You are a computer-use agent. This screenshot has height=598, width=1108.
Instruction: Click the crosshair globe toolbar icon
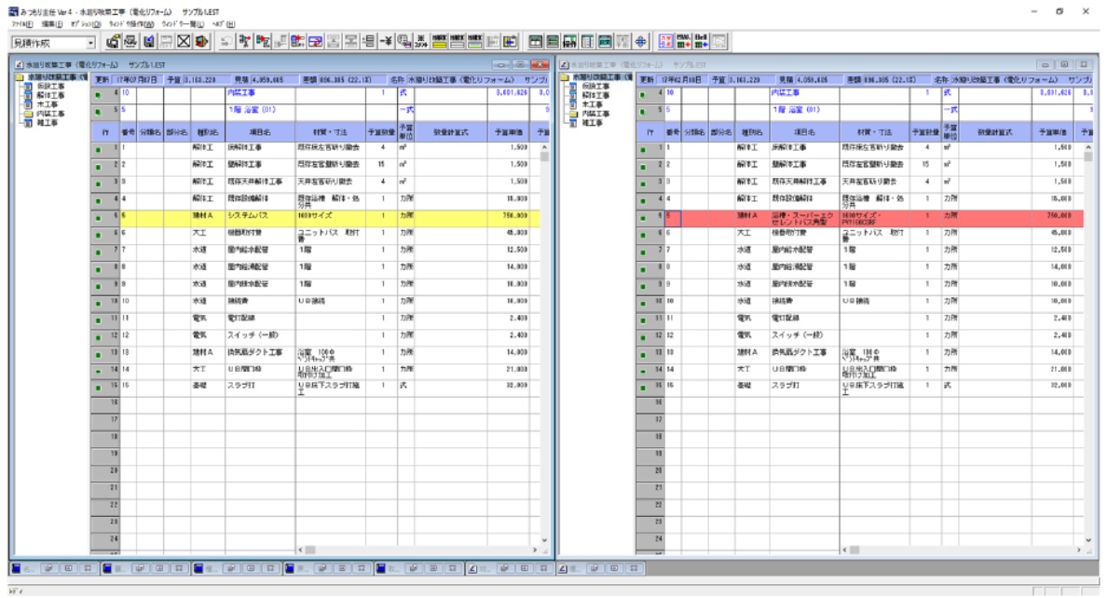point(640,42)
